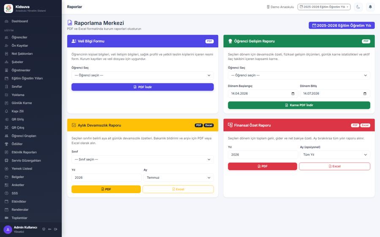Open notifications bell icon
This screenshot has height=237, width=380.
pos(370,7)
